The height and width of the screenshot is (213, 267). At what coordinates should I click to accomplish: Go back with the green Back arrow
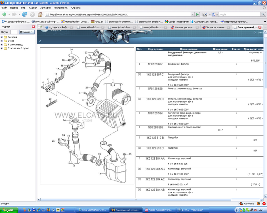pyautogui.click(x=4, y=14)
